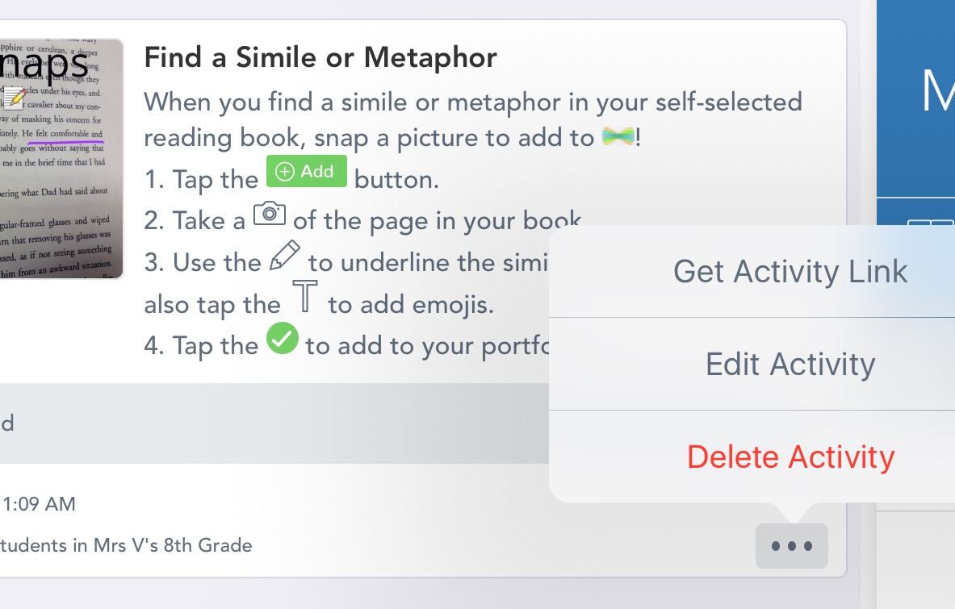Click the partially visible icon in the blue sidebar
The image size is (955, 609).
click(x=931, y=223)
